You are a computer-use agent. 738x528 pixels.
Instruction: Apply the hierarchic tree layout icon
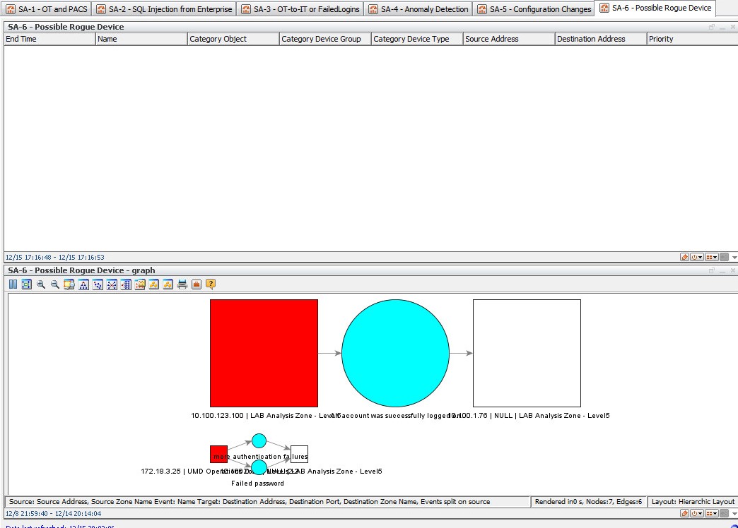(83, 284)
